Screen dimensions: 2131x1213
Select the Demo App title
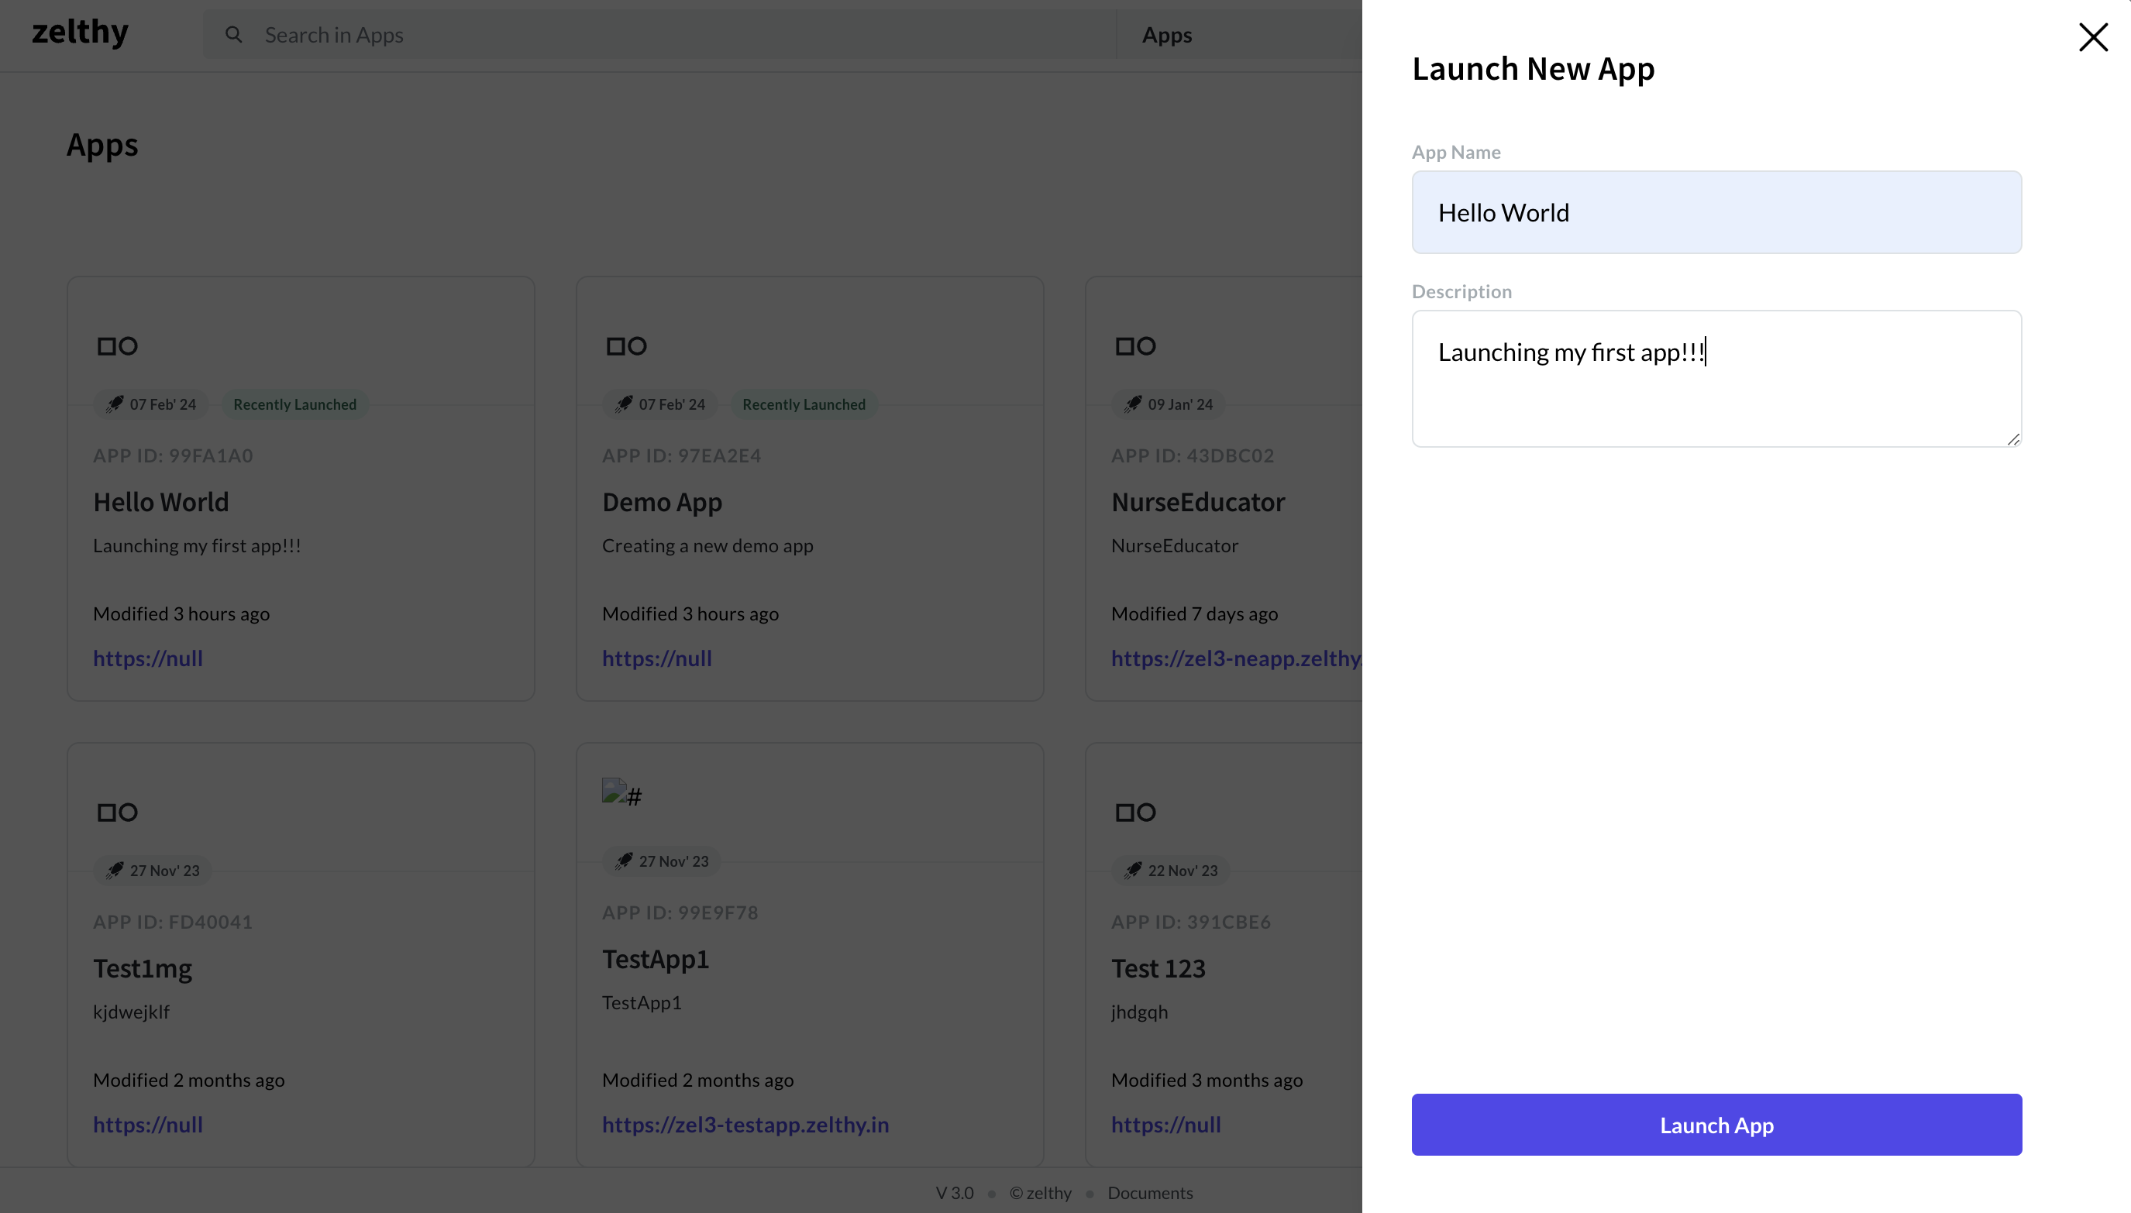[663, 503]
